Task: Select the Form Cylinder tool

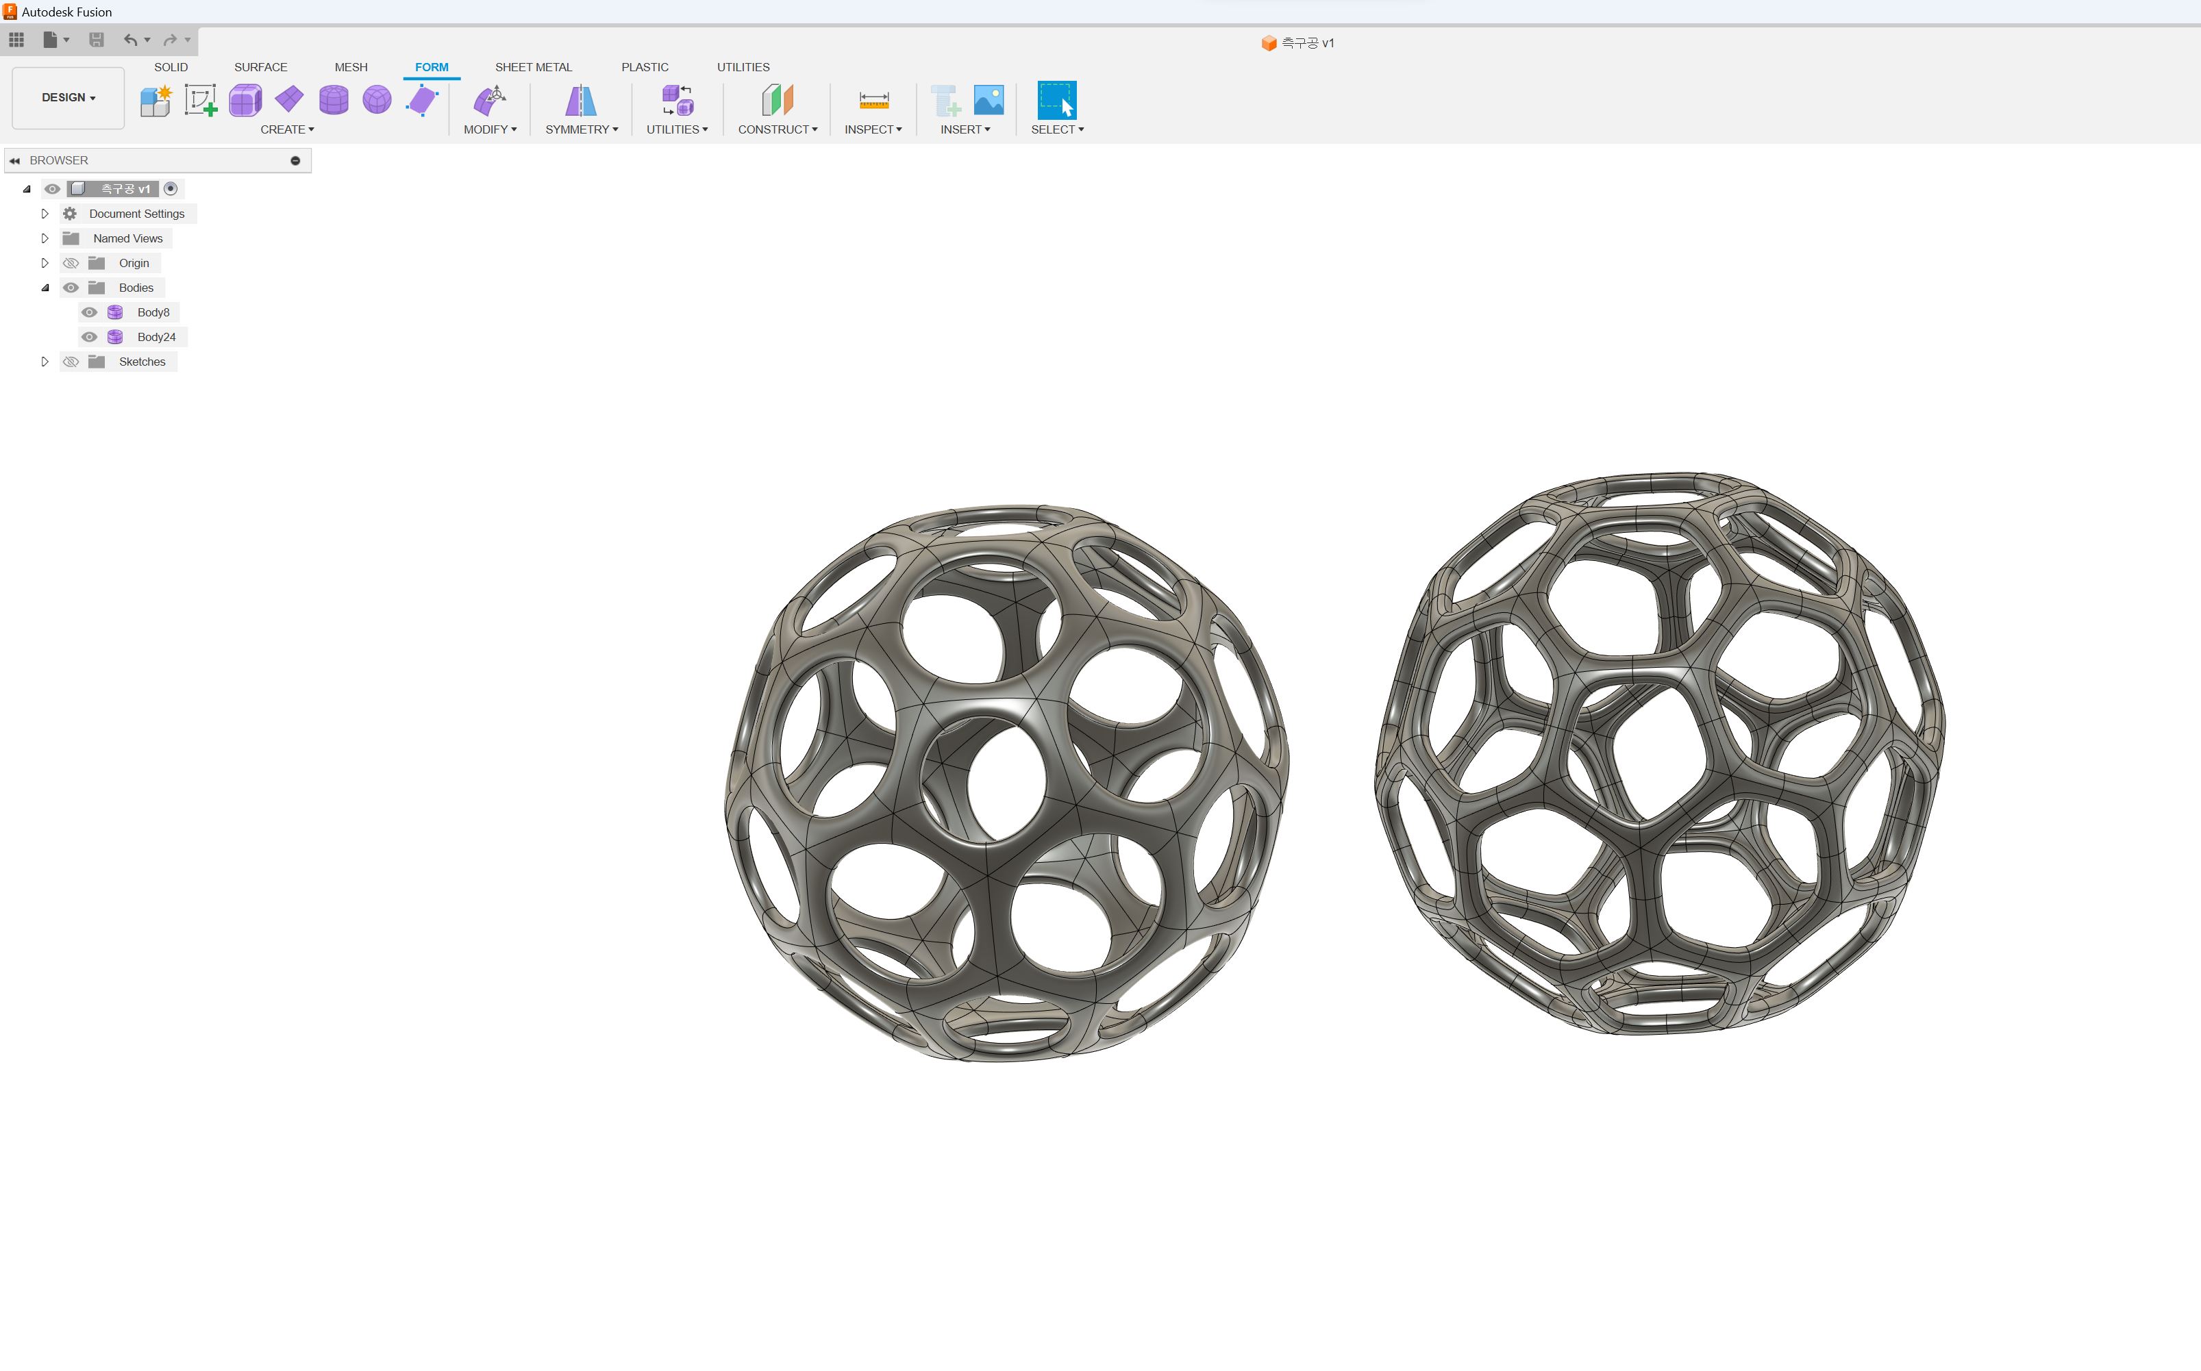Action: (334, 100)
